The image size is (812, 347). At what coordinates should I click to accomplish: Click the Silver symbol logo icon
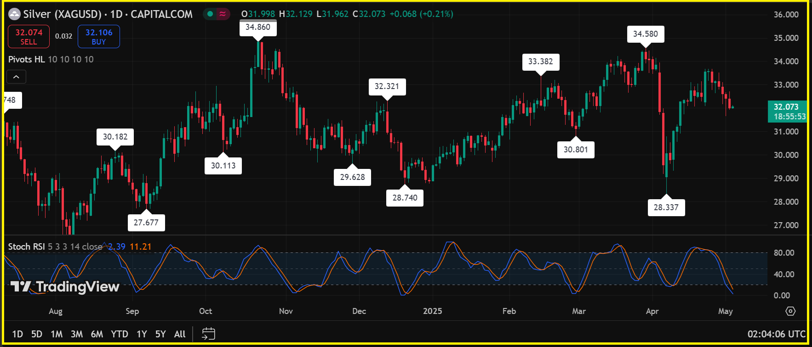tap(15, 14)
